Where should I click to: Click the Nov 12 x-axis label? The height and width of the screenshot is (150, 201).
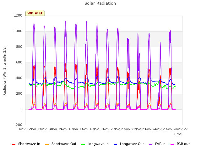25,129
